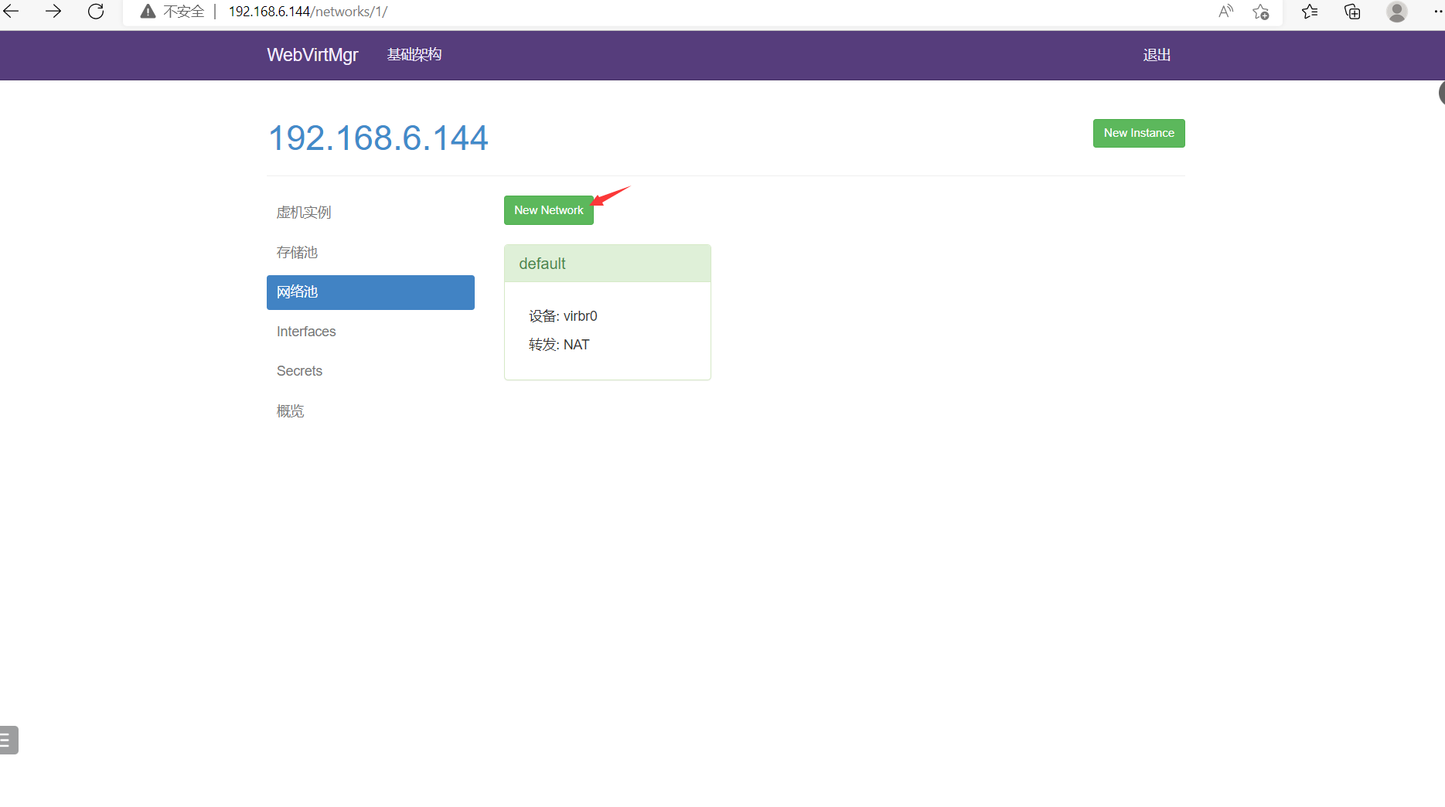1445x807 pixels.
Task: Go back to the previous browser page
Action: tap(12, 12)
